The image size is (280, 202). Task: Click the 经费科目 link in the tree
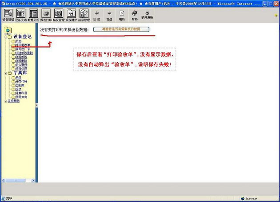pyautogui.click(x=21, y=93)
